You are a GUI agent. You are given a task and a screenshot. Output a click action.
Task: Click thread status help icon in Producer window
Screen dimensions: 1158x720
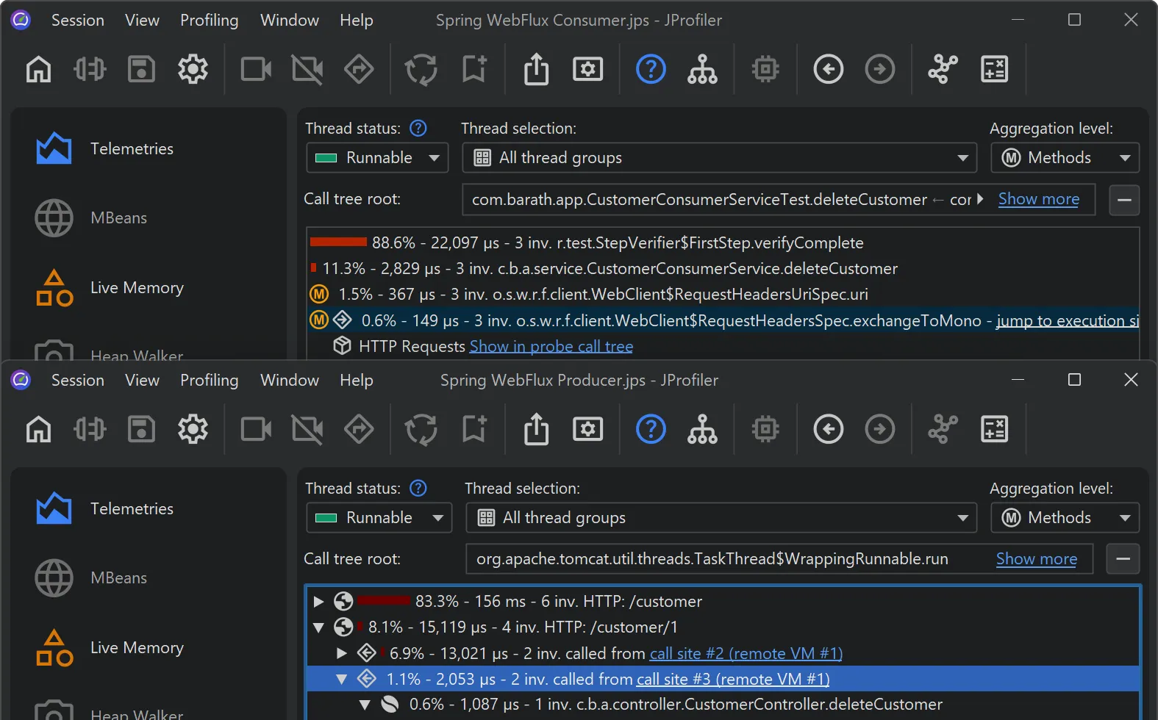[x=418, y=488]
